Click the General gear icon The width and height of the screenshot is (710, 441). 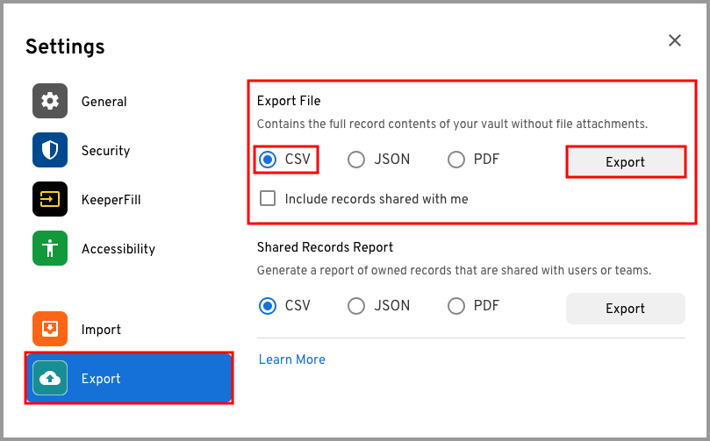point(50,102)
